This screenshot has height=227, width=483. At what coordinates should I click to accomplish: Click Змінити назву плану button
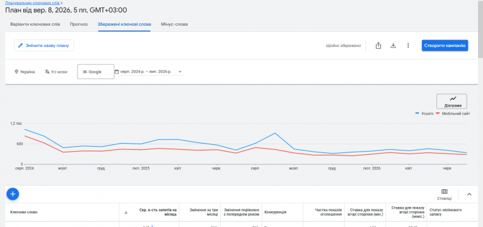(44, 45)
